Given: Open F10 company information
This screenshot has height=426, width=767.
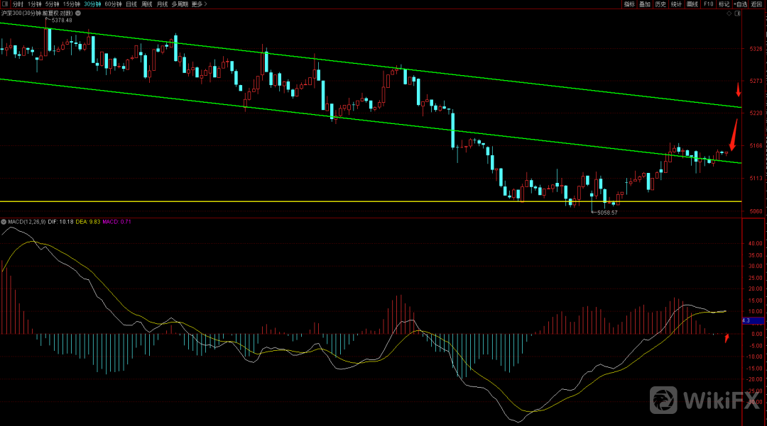Looking at the screenshot, I should point(708,4).
